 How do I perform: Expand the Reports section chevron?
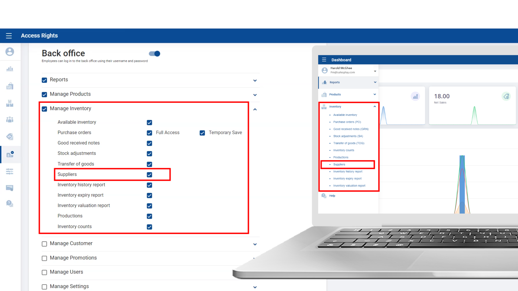point(255,81)
